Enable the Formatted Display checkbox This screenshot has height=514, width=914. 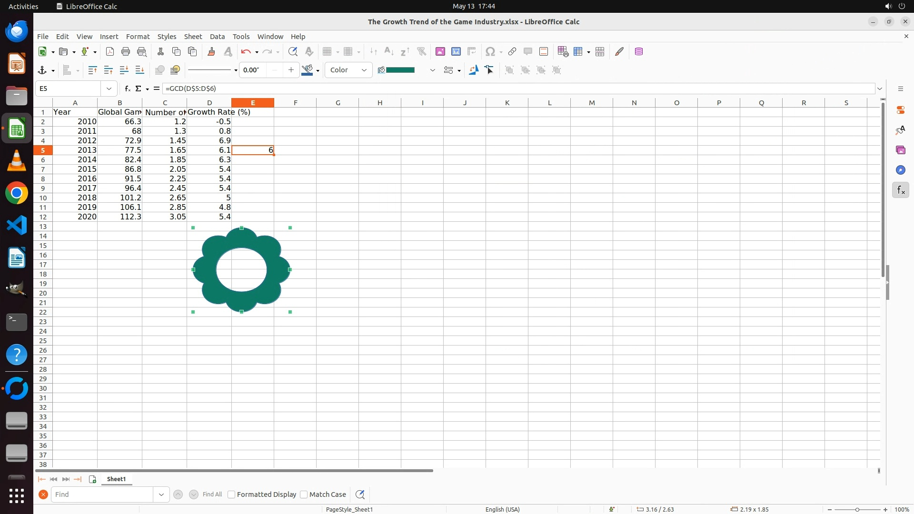click(231, 494)
